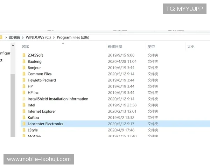Select the Hewlett-Packard folder icon
This screenshot has width=210, height=168.
tap(24, 80)
